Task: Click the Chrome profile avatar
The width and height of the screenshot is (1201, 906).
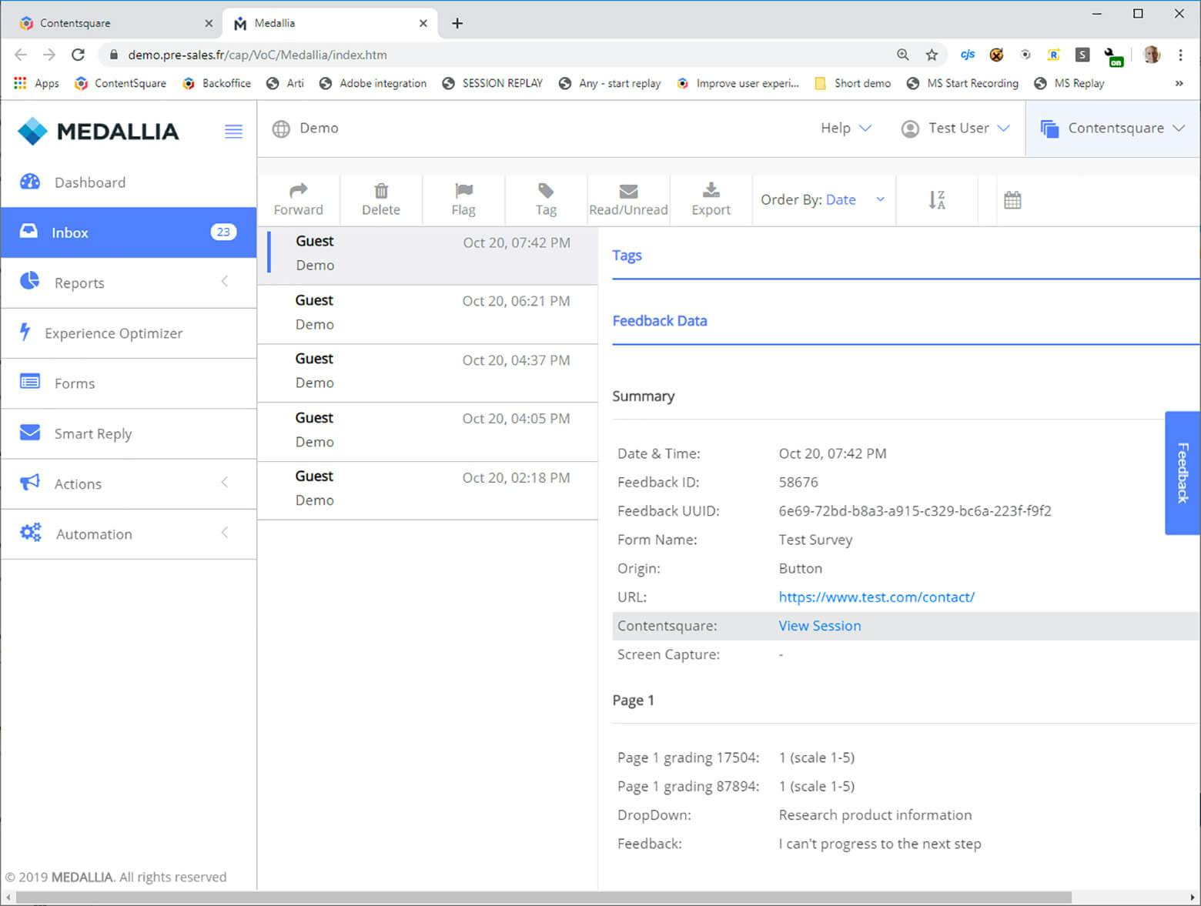Action: click(x=1152, y=55)
